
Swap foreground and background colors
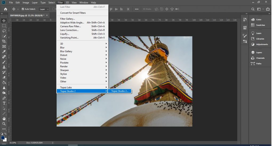(x=5, y=134)
